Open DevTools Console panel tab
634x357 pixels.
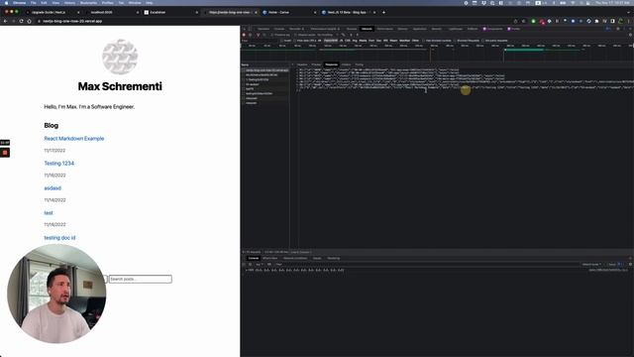[x=279, y=29]
